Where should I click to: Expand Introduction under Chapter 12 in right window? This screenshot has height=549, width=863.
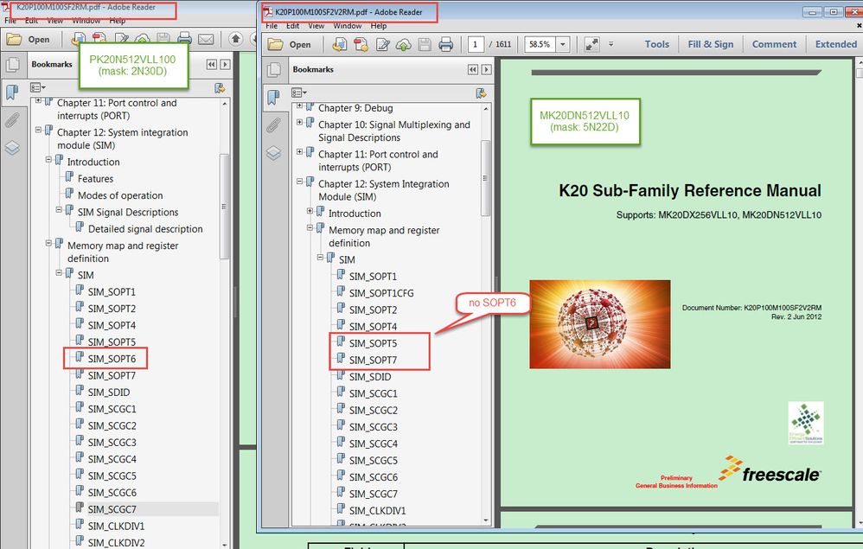click(310, 211)
